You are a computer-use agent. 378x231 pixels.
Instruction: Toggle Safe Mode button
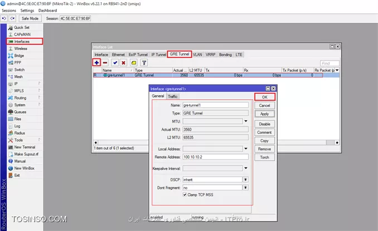(30, 18)
